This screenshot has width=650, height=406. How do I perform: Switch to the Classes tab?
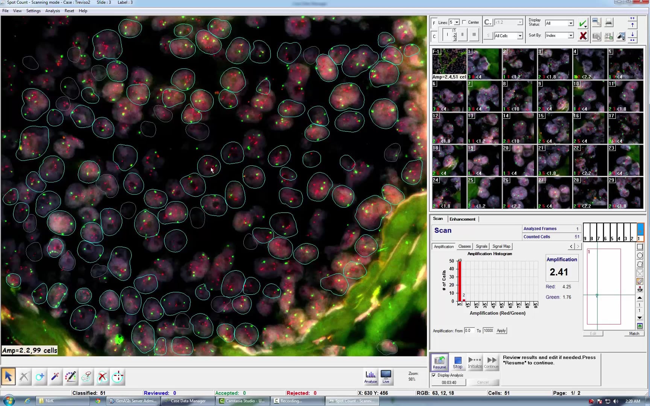[464, 247]
